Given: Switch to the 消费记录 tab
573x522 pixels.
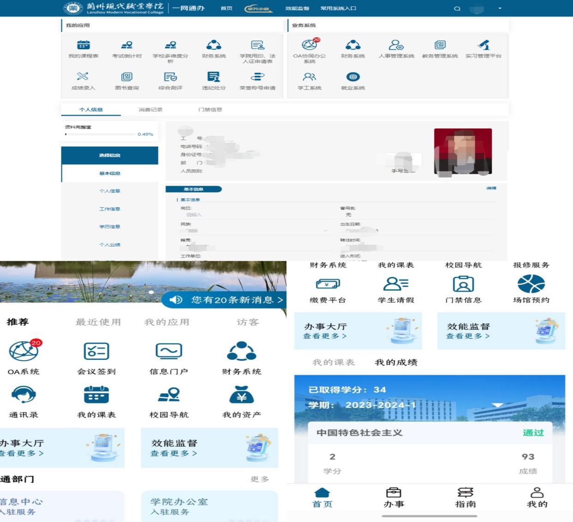Looking at the screenshot, I should click(x=150, y=110).
